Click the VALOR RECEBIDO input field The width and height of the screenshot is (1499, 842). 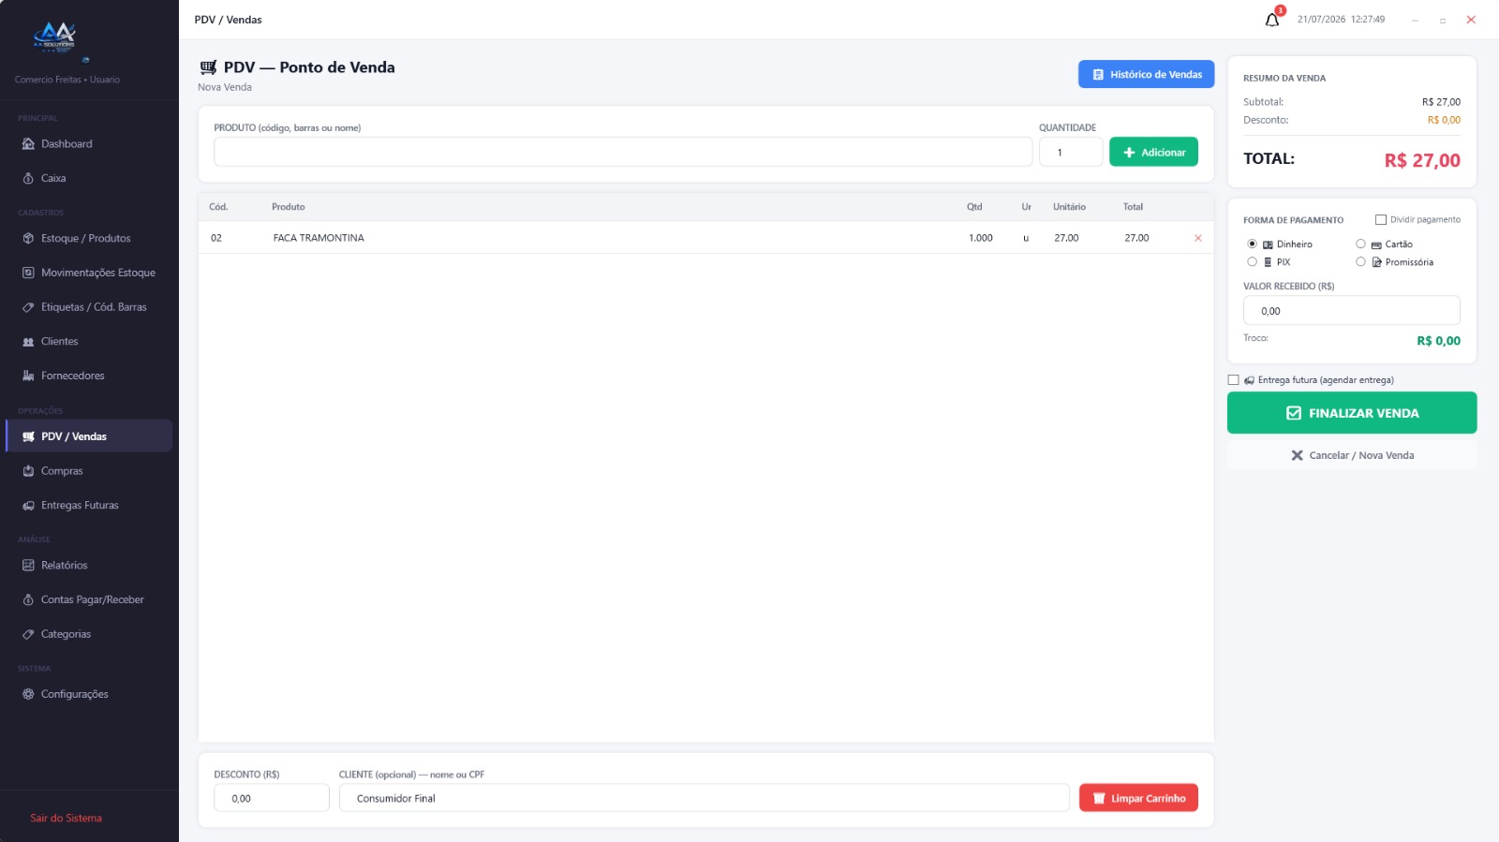(x=1352, y=311)
